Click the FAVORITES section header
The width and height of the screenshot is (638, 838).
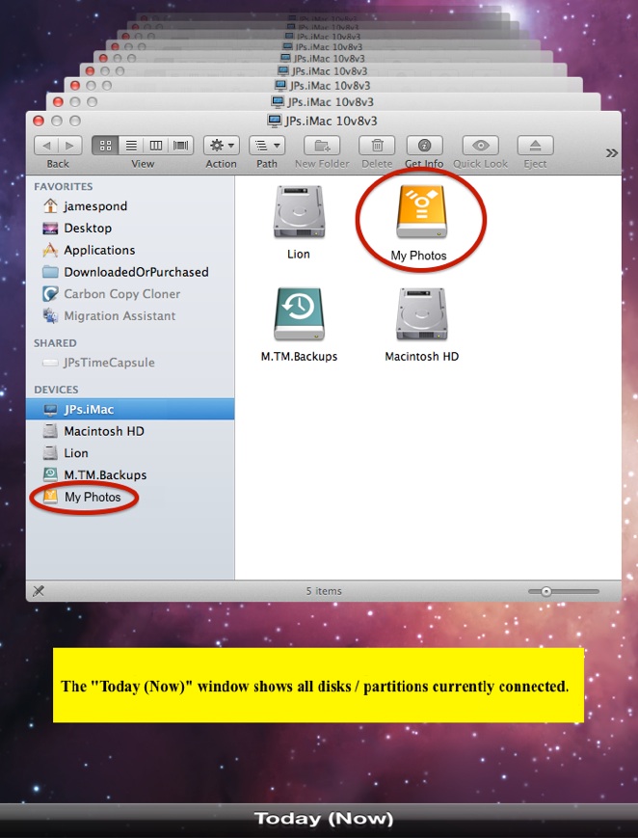coord(63,186)
